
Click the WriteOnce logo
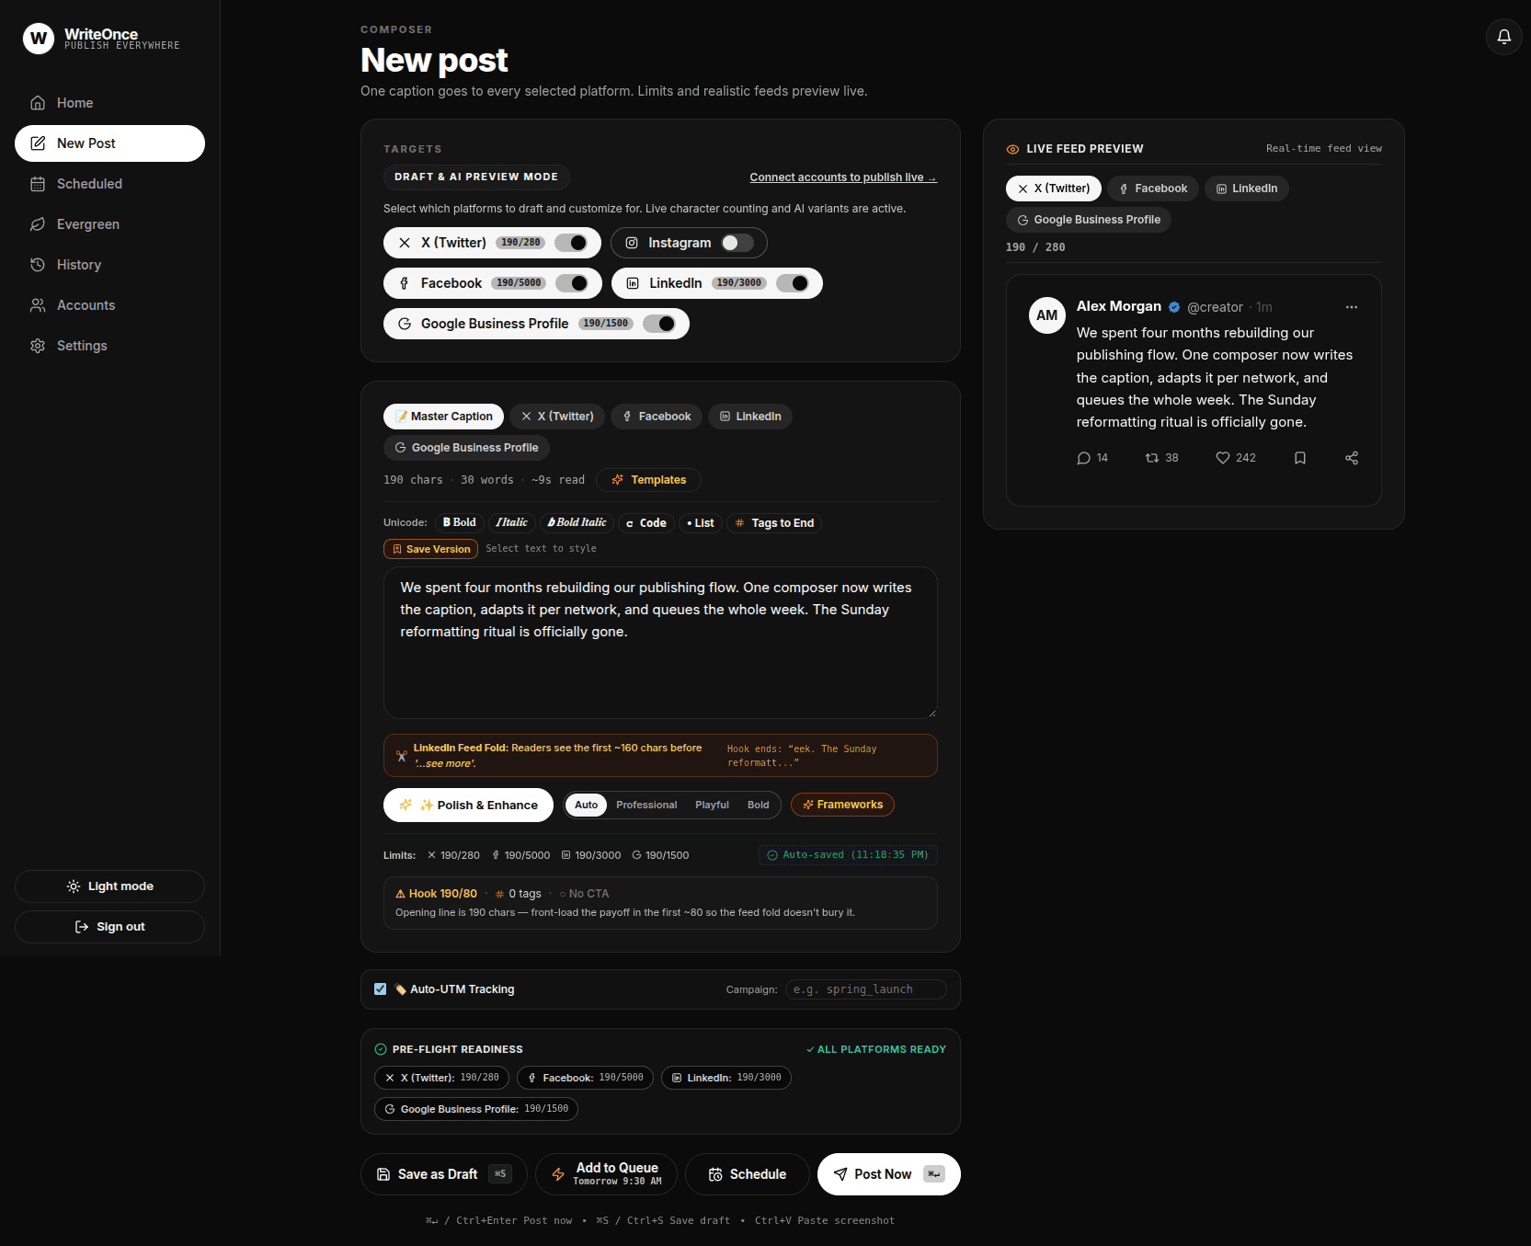pos(39,39)
